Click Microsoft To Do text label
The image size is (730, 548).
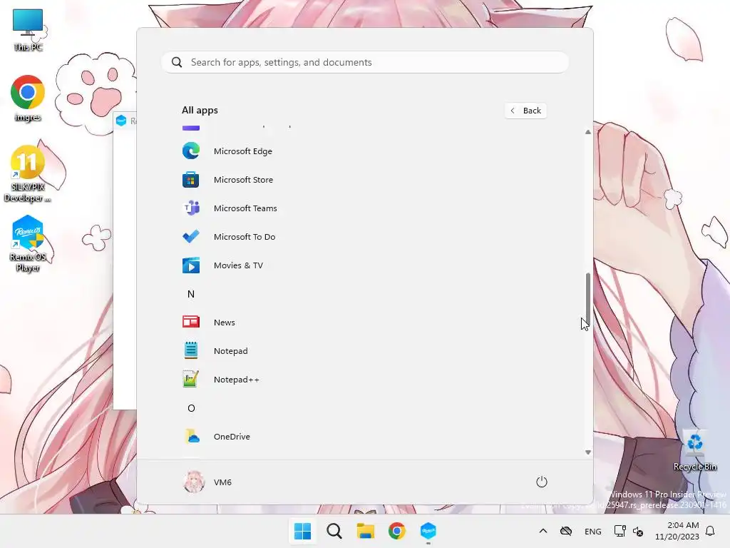tap(245, 237)
